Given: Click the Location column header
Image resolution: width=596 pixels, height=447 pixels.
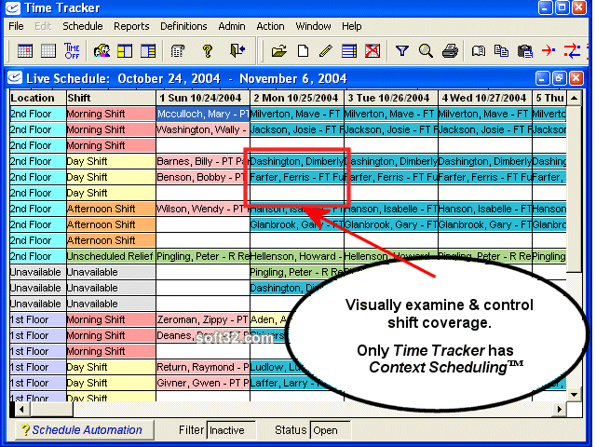Looking at the screenshot, I should point(38,98).
